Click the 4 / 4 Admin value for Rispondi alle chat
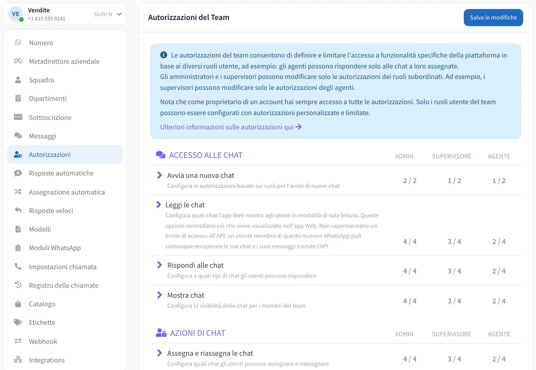This screenshot has width=536, height=370. click(x=410, y=271)
